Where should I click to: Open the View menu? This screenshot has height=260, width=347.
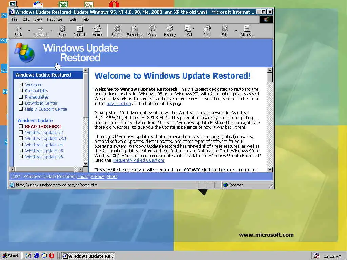38,19
